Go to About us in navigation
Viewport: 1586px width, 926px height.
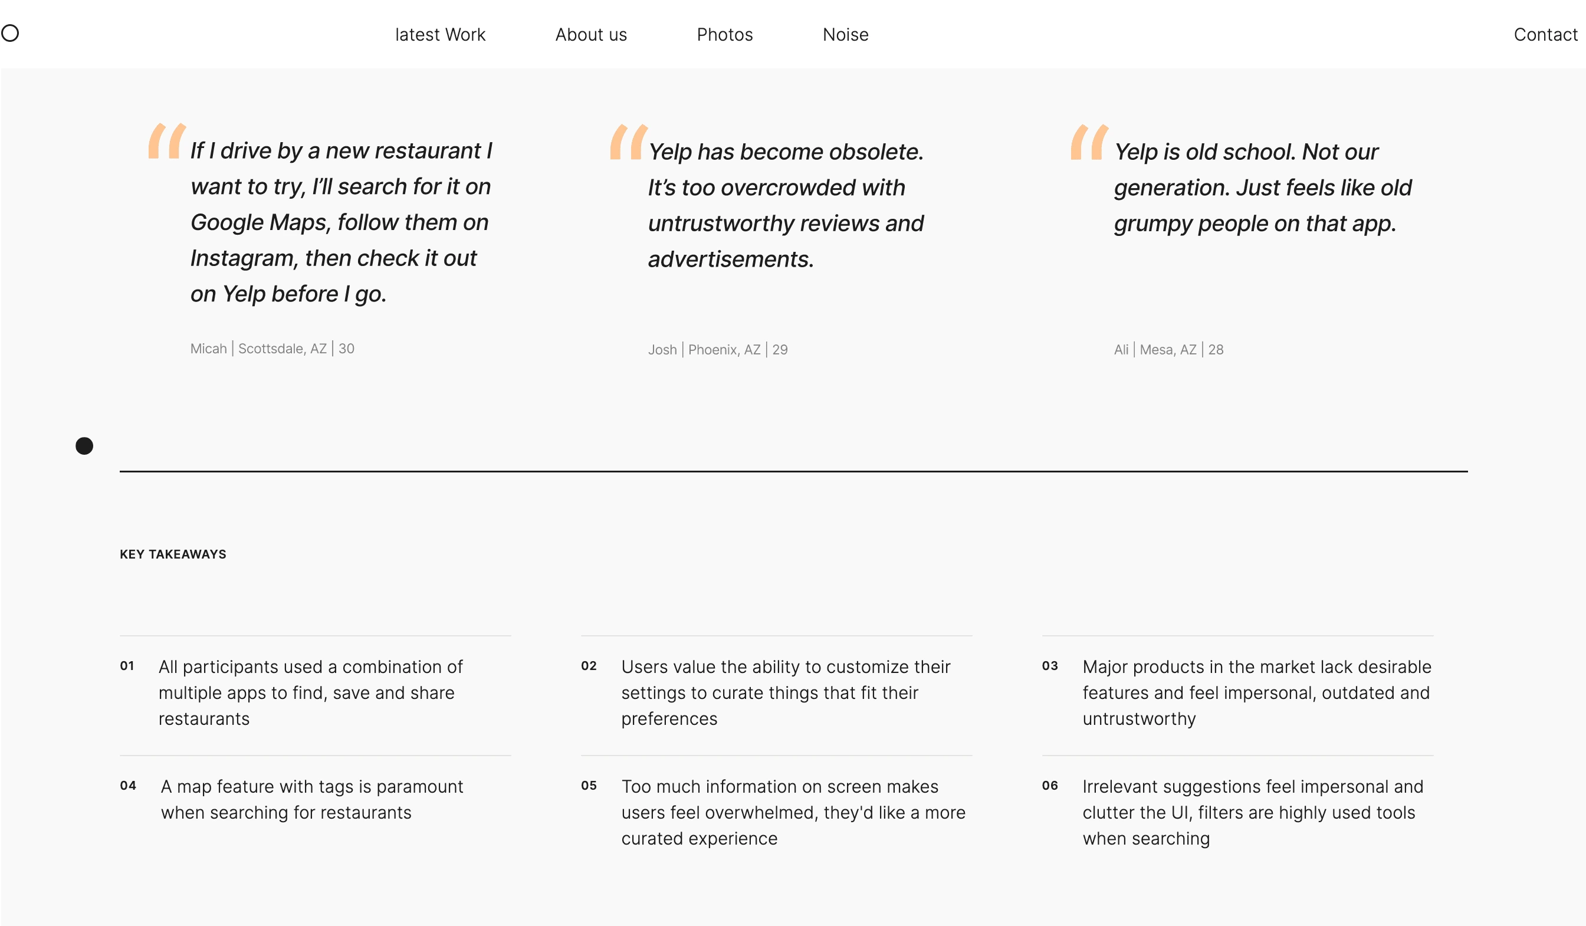click(591, 35)
